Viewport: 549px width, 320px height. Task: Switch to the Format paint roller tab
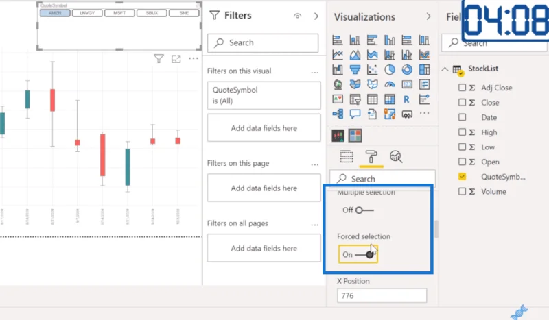371,157
